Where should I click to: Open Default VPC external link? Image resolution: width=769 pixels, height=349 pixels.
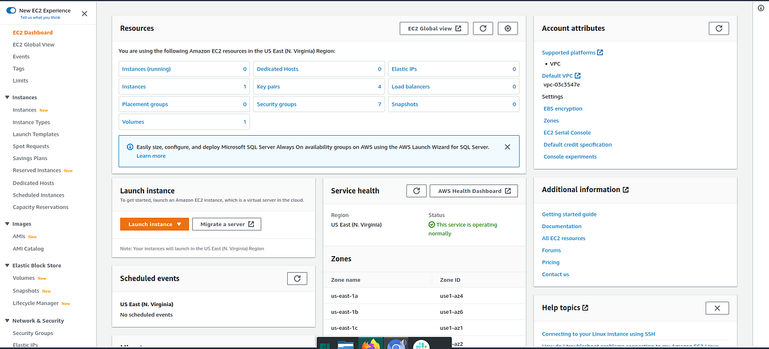click(x=561, y=76)
